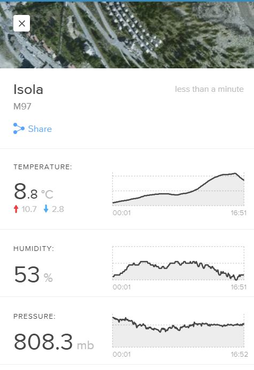
Task: Select the temperature history graph
Action: (x=179, y=189)
